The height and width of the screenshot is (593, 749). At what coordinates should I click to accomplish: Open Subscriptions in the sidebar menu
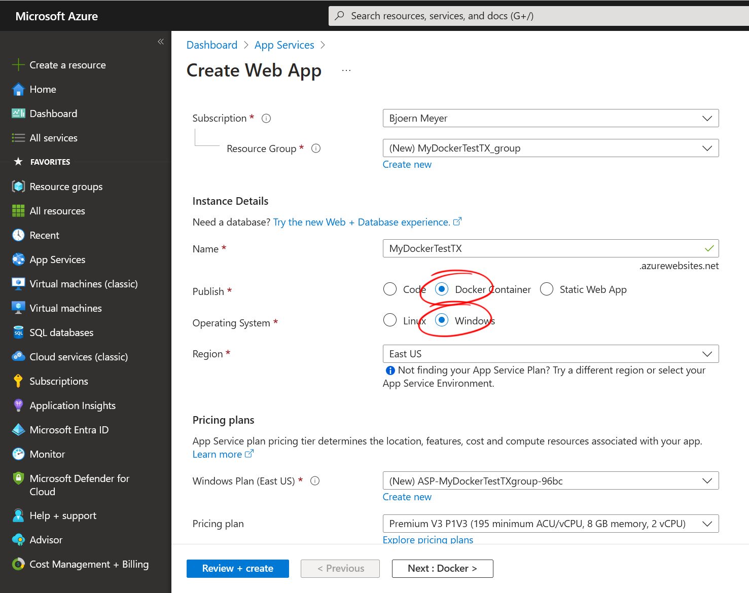59,381
